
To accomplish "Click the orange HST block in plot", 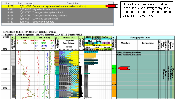I will (x=114, y=85).
